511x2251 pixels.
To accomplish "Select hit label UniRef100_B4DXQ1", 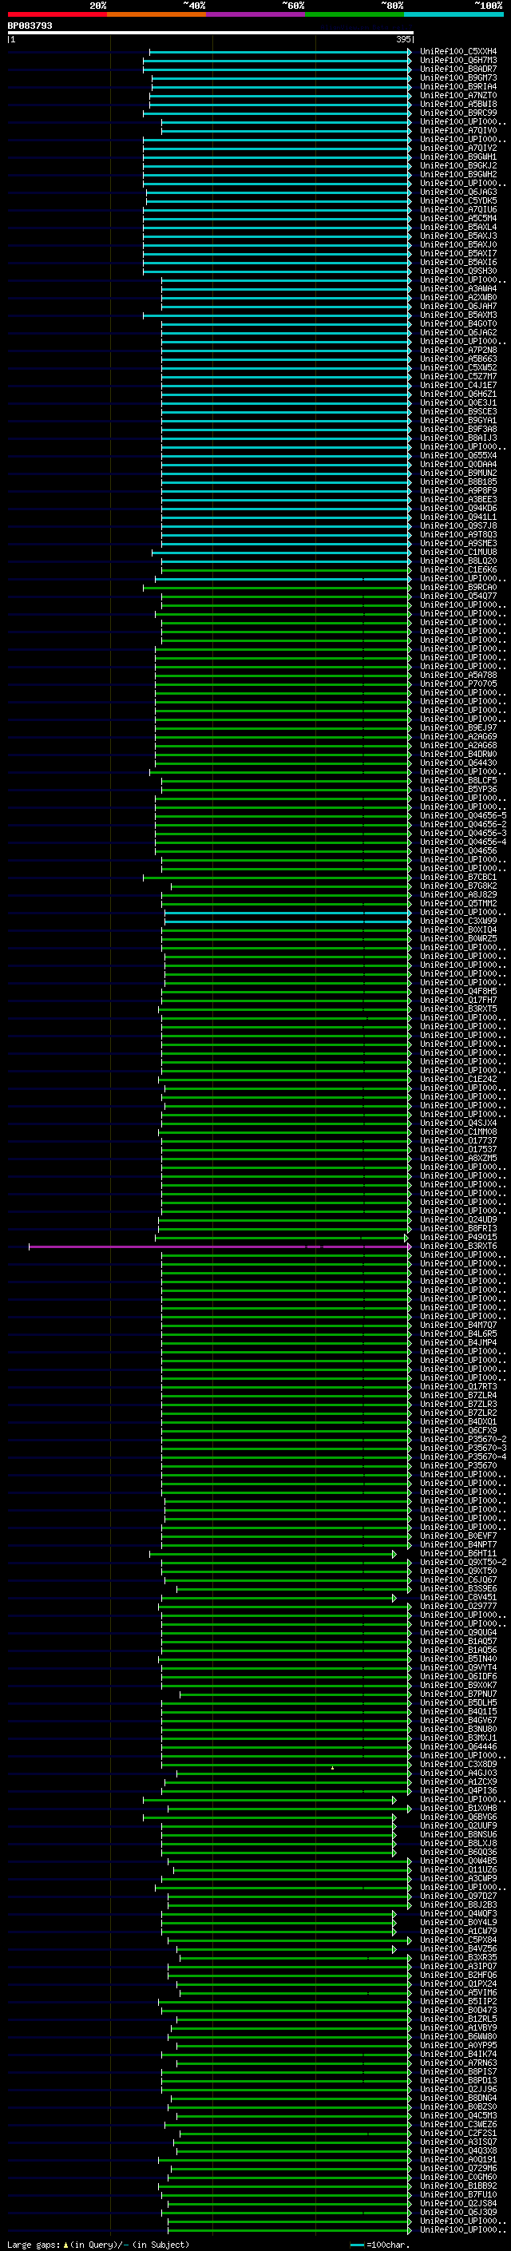I will 458,1421.
